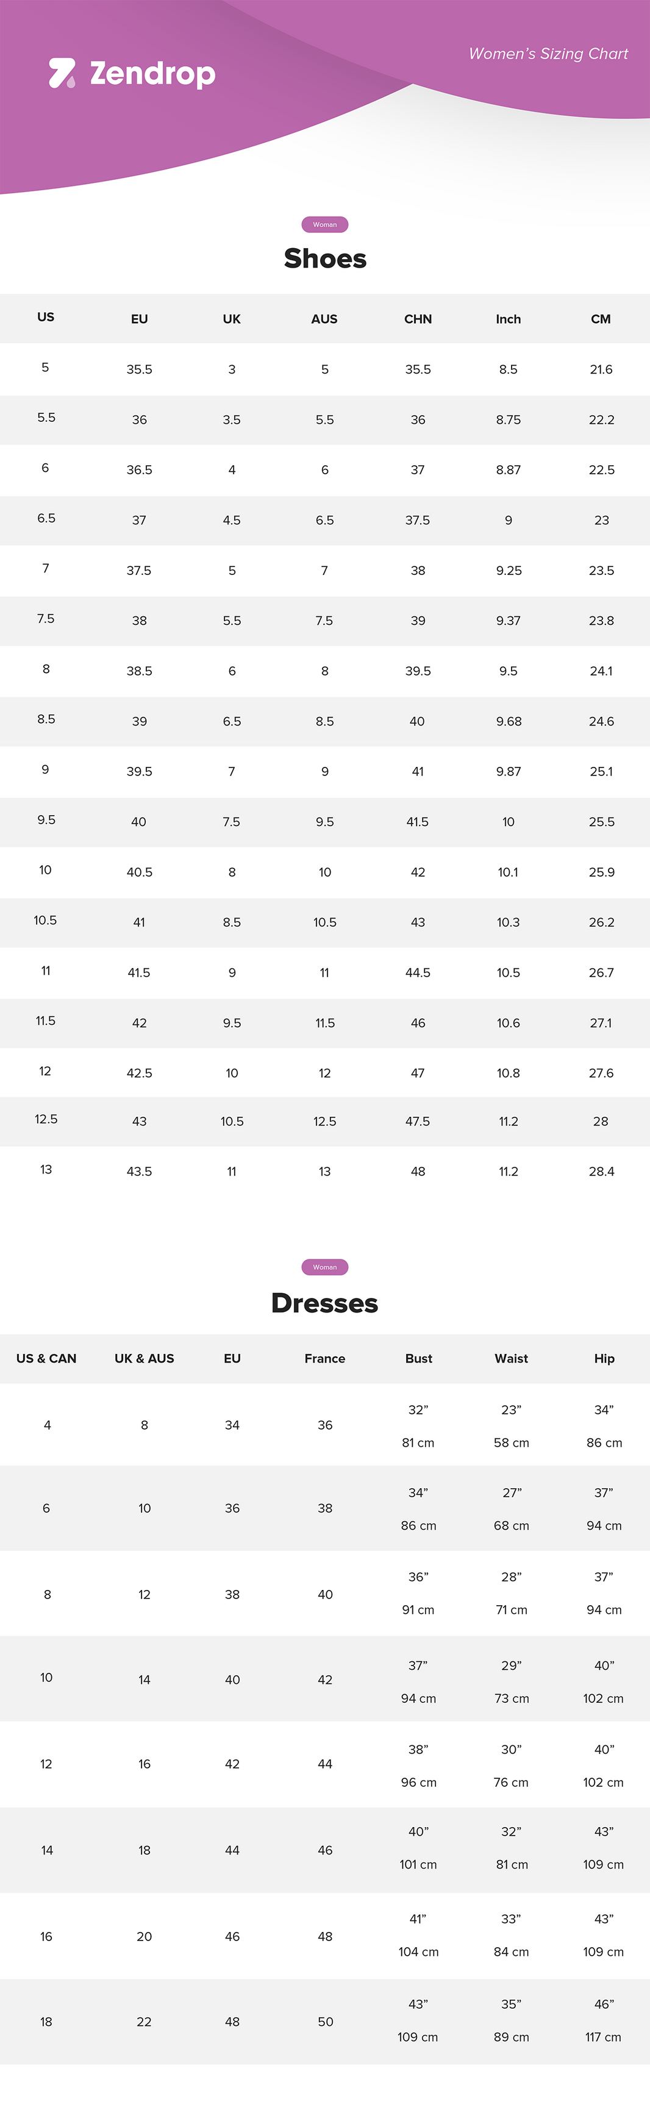This screenshot has width=650, height=2113.
Task: Click the UK & AUS column header
Action: [145, 1358]
